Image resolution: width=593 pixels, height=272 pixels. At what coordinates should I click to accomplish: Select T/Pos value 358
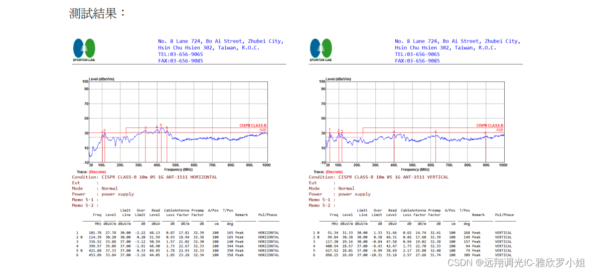click(x=230, y=255)
